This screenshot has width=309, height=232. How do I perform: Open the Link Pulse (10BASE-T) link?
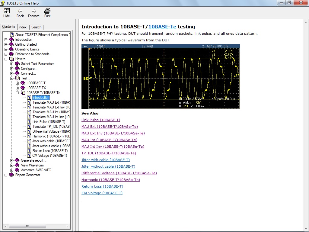click(101, 120)
